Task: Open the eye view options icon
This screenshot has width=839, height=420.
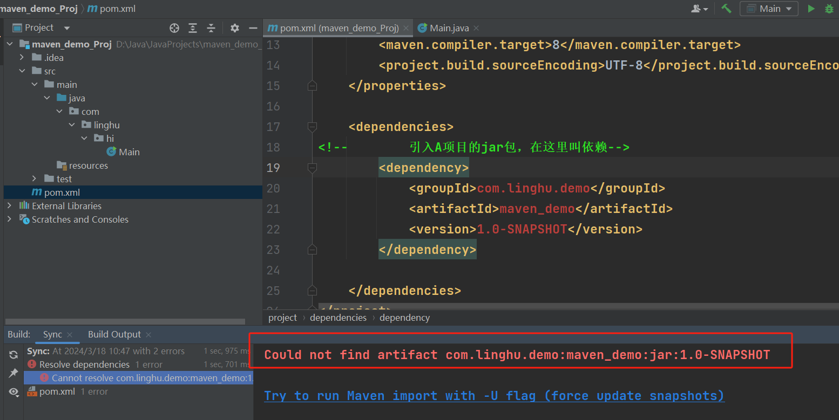Action: click(x=13, y=392)
